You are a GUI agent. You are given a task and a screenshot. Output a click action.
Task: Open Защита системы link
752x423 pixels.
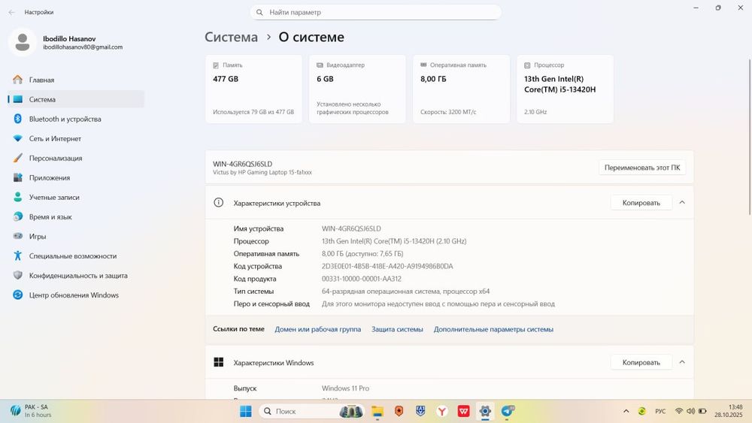397,329
